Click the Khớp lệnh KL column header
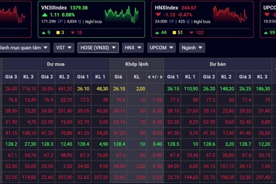This screenshot has height=184, width=276. coord(137,77)
